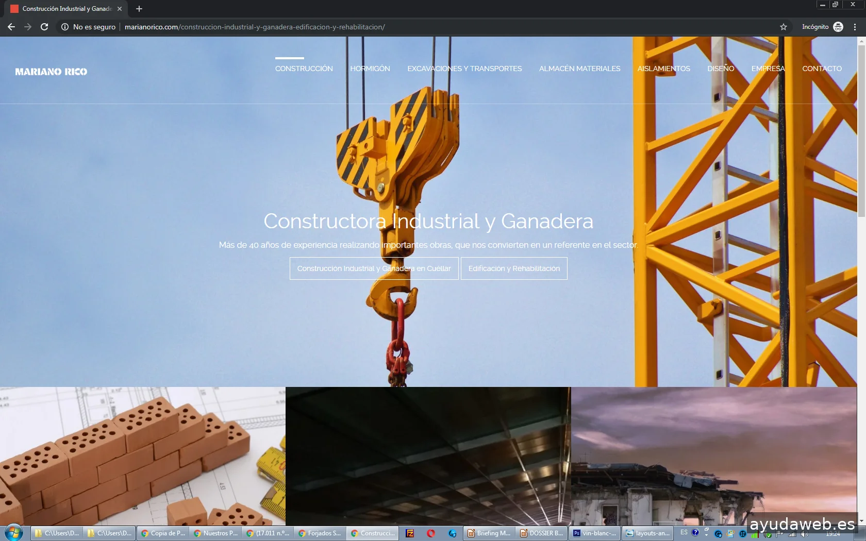The height and width of the screenshot is (541, 866).
Task: Open a new browser tab
Action: tap(139, 9)
